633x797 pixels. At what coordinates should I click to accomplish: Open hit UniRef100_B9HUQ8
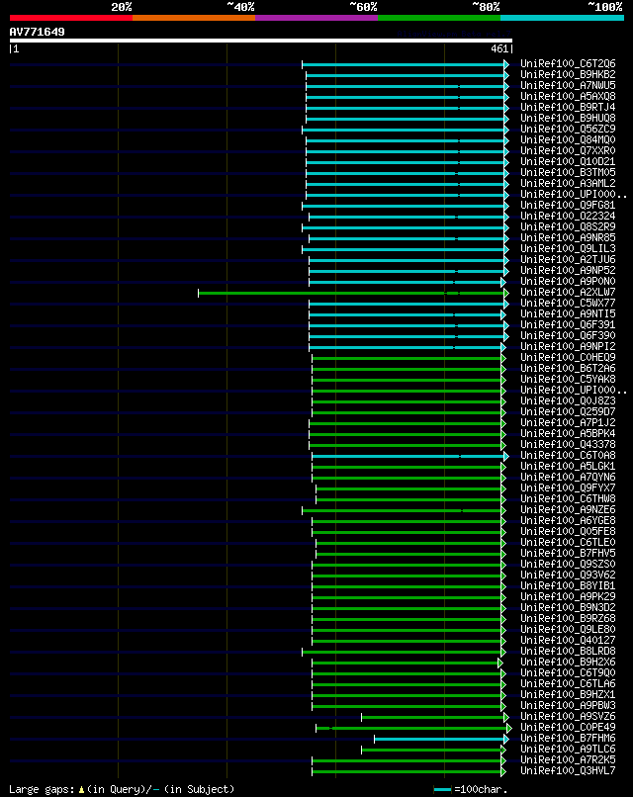[x=568, y=118]
